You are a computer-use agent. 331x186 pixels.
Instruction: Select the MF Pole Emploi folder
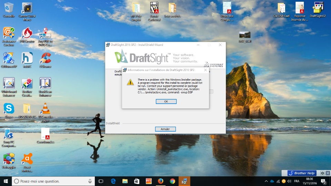pyautogui.click(x=136, y=12)
